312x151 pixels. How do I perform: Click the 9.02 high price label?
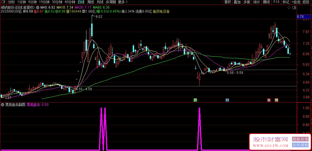pos(99,17)
